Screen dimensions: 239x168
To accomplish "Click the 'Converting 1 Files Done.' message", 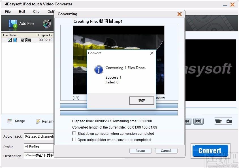I will [126, 68].
